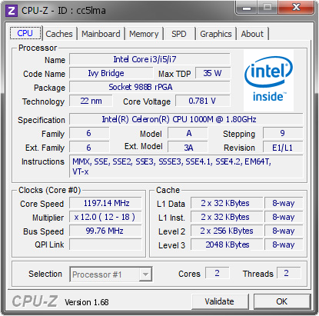Minimize the CPU-Z window
Image resolution: width=319 pixels, height=316 pixels.
247,8
